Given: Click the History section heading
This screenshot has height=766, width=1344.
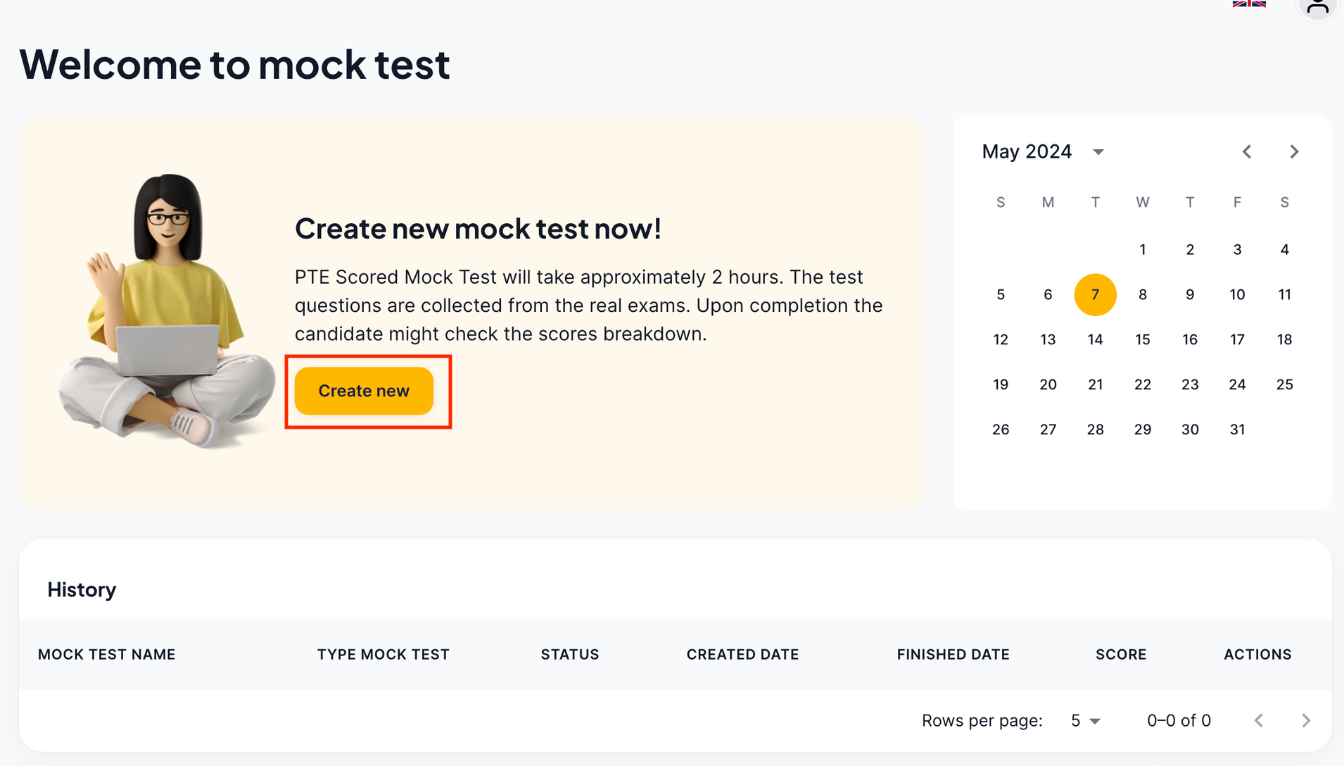Looking at the screenshot, I should [82, 589].
